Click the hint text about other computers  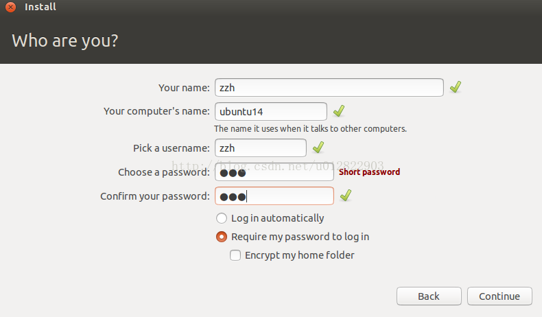coord(310,128)
